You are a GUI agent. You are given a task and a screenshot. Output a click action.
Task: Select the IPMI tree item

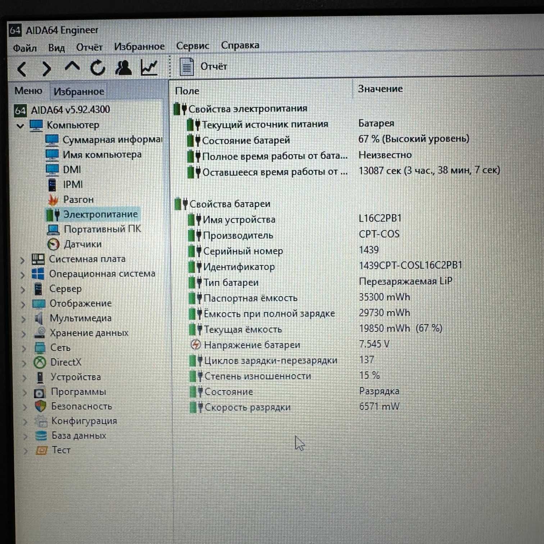coord(65,185)
